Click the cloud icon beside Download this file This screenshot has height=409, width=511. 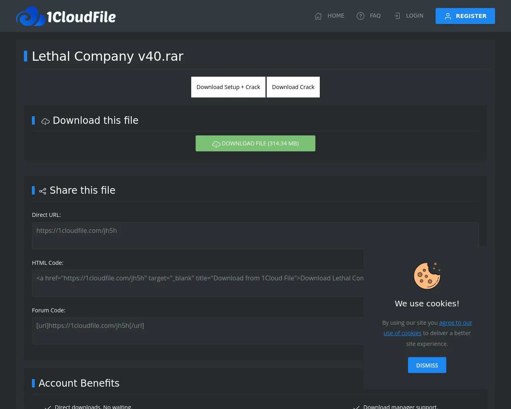click(46, 121)
